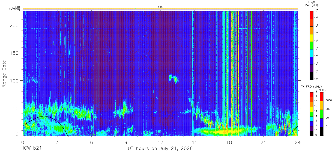Click the '100' label on the NOISE scale
This screenshot has width=335, height=154.
click(327, 118)
